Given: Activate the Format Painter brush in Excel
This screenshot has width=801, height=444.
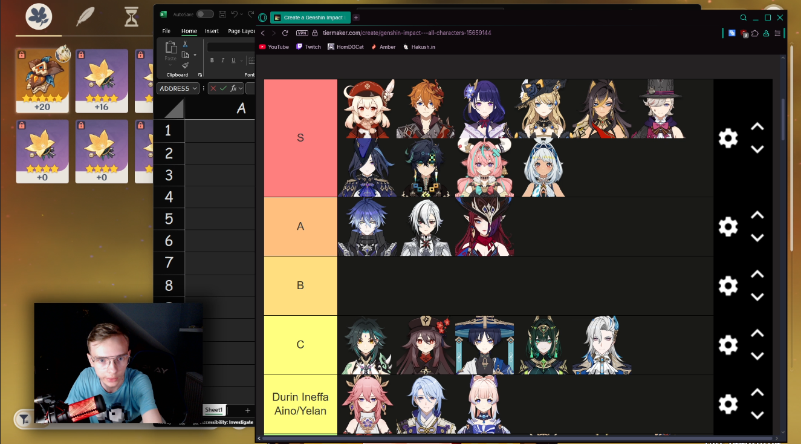Looking at the screenshot, I should tap(185, 65).
